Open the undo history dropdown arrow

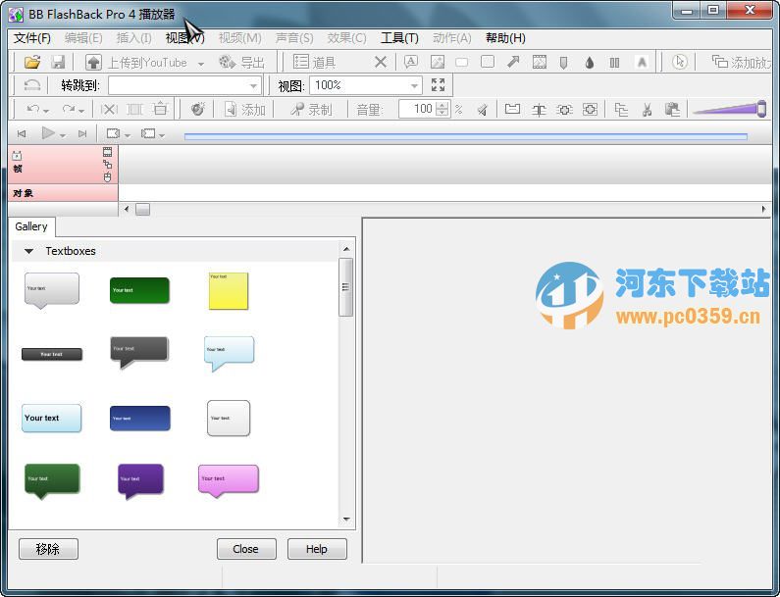coord(46,111)
